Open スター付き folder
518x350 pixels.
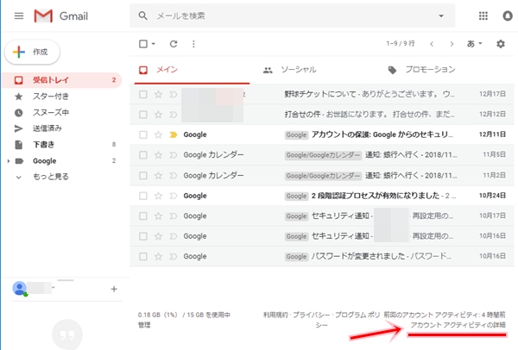[51, 97]
